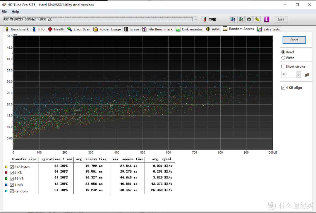Click the 63 IOPS value for 512 bytes

point(61,166)
